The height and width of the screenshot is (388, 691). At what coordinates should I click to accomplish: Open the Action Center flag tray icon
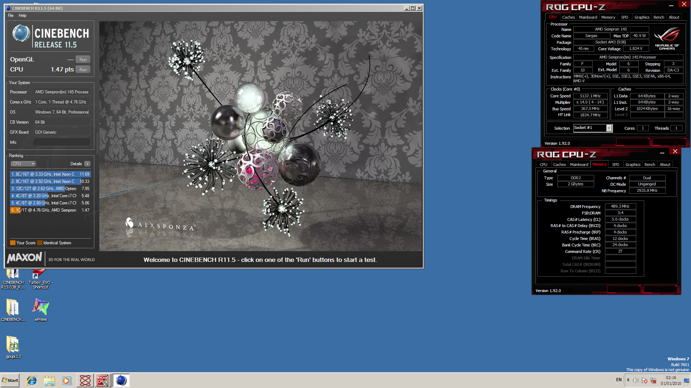coord(645,380)
